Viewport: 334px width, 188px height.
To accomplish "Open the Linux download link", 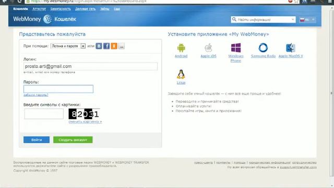I will pyautogui.click(x=181, y=83).
